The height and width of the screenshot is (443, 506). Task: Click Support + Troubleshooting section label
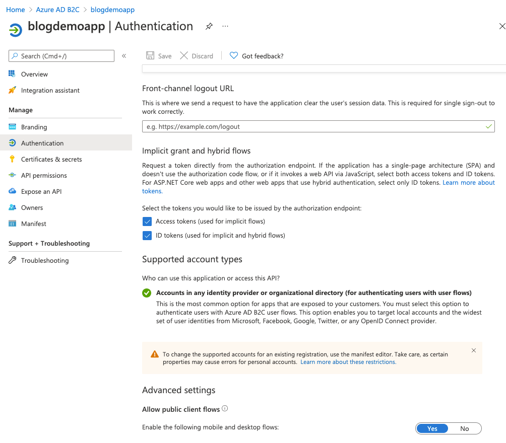(49, 244)
